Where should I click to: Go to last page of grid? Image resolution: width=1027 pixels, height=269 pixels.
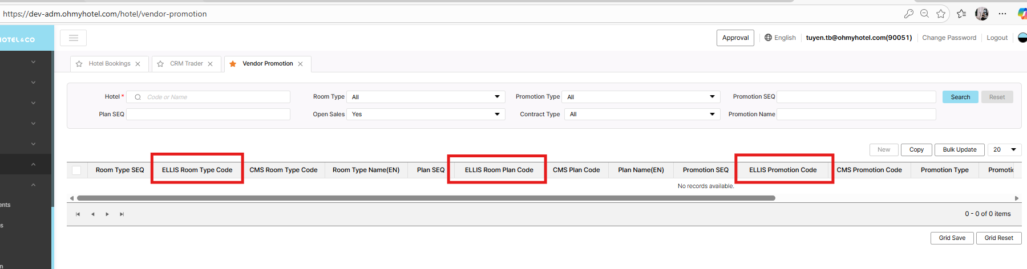[x=122, y=214]
